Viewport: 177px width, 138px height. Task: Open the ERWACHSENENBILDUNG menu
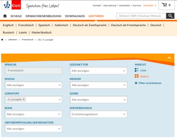click(x=44, y=16)
